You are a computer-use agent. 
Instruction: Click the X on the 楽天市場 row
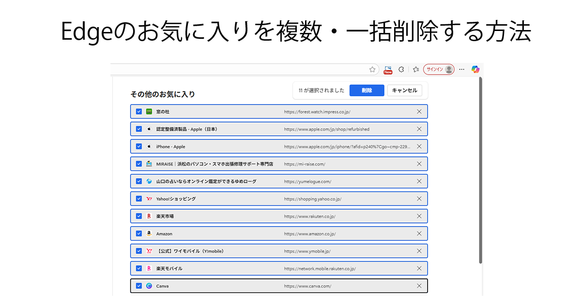point(419,216)
